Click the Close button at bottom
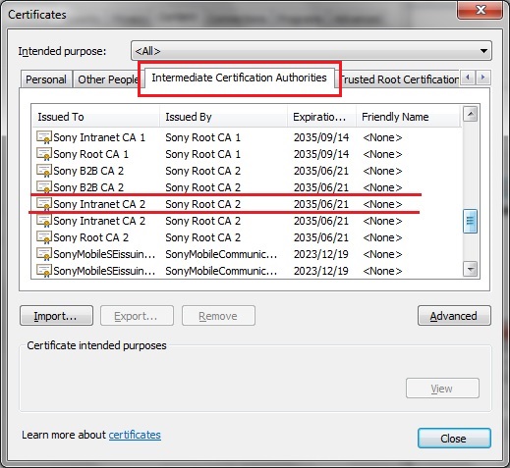Viewport: 510px width, 468px height. (454, 438)
